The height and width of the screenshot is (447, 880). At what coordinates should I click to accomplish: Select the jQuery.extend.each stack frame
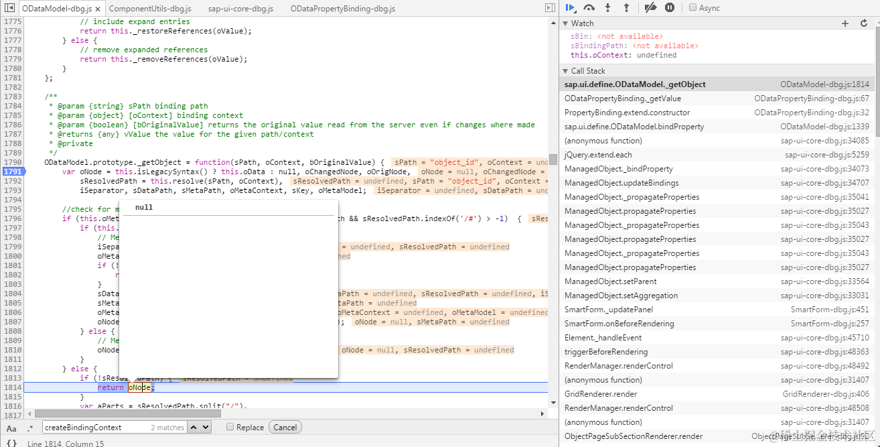[x=717, y=155]
